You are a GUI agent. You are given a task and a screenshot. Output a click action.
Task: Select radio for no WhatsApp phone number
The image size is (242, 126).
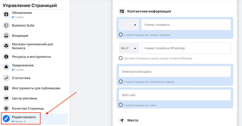121,58
